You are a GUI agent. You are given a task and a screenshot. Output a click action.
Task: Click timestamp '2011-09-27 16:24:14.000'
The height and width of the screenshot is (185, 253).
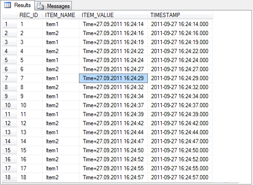[x=180, y=24]
